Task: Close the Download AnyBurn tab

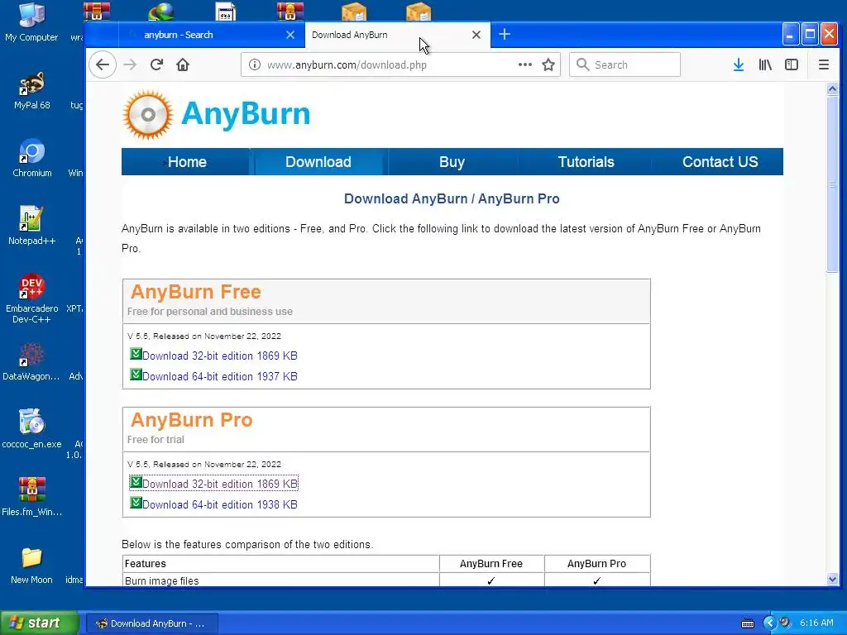Action: point(476,35)
